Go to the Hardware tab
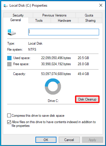 65,21
